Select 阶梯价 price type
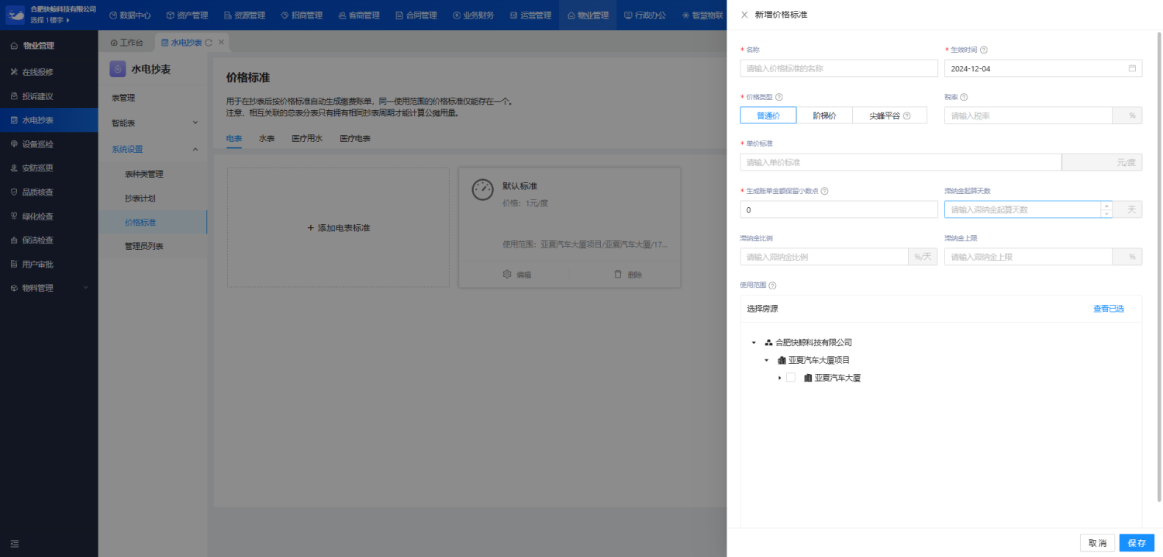Image resolution: width=1163 pixels, height=557 pixels. 824,116
